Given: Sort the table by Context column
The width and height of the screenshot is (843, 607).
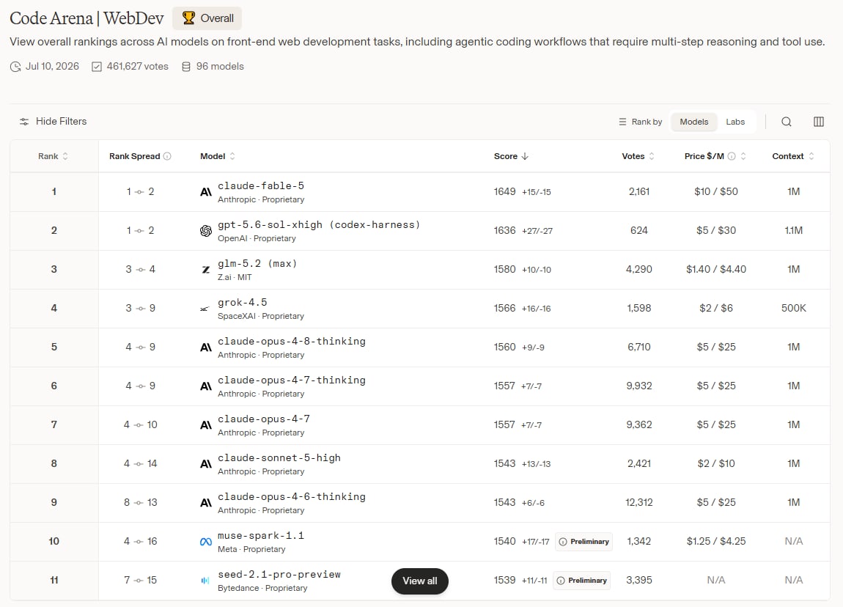Looking at the screenshot, I should coord(794,156).
